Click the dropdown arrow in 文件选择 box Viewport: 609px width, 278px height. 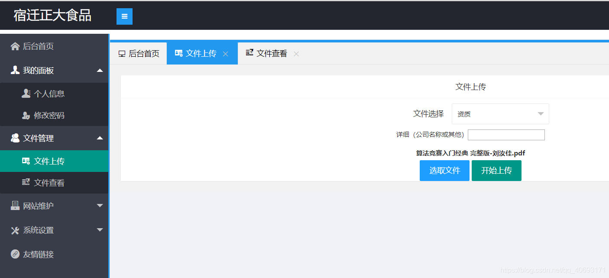click(x=541, y=114)
